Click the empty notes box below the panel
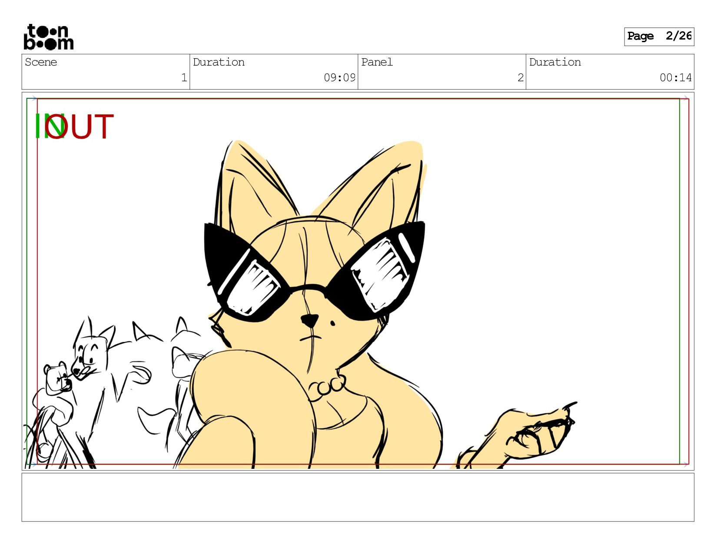The width and height of the screenshot is (717, 554). 358,497
